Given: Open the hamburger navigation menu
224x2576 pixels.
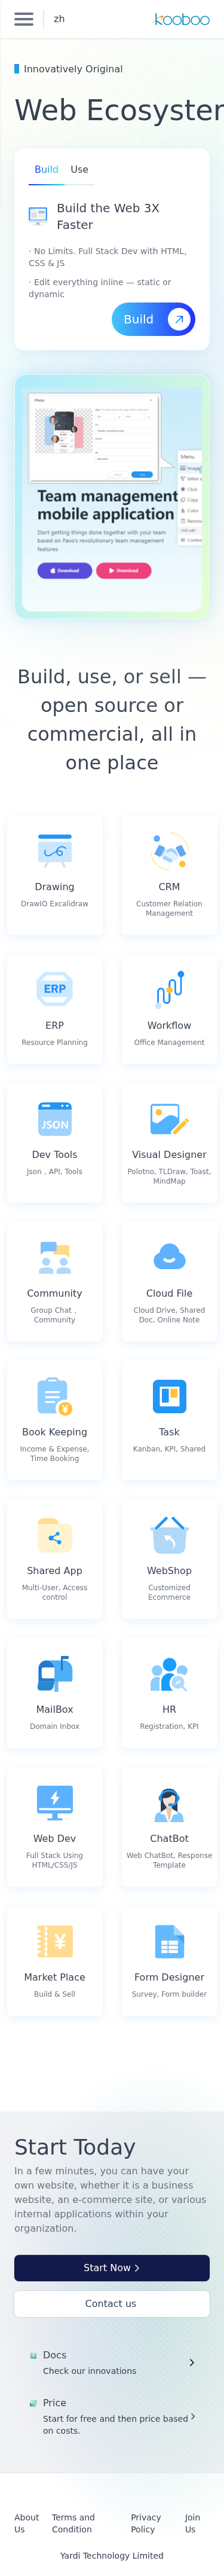Looking at the screenshot, I should point(24,19).
